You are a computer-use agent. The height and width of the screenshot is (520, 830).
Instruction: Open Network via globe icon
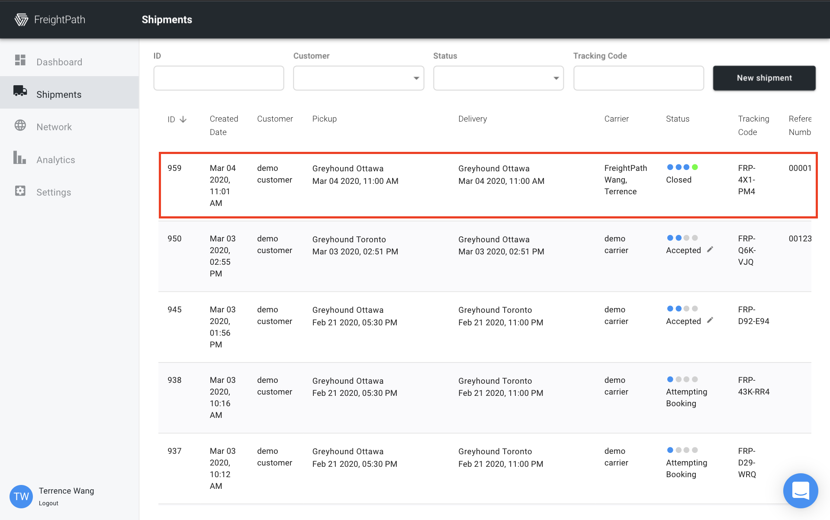pyautogui.click(x=20, y=125)
